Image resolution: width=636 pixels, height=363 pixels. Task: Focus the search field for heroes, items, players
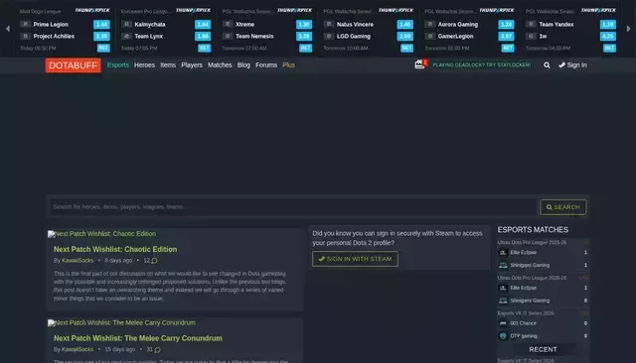tap(293, 207)
